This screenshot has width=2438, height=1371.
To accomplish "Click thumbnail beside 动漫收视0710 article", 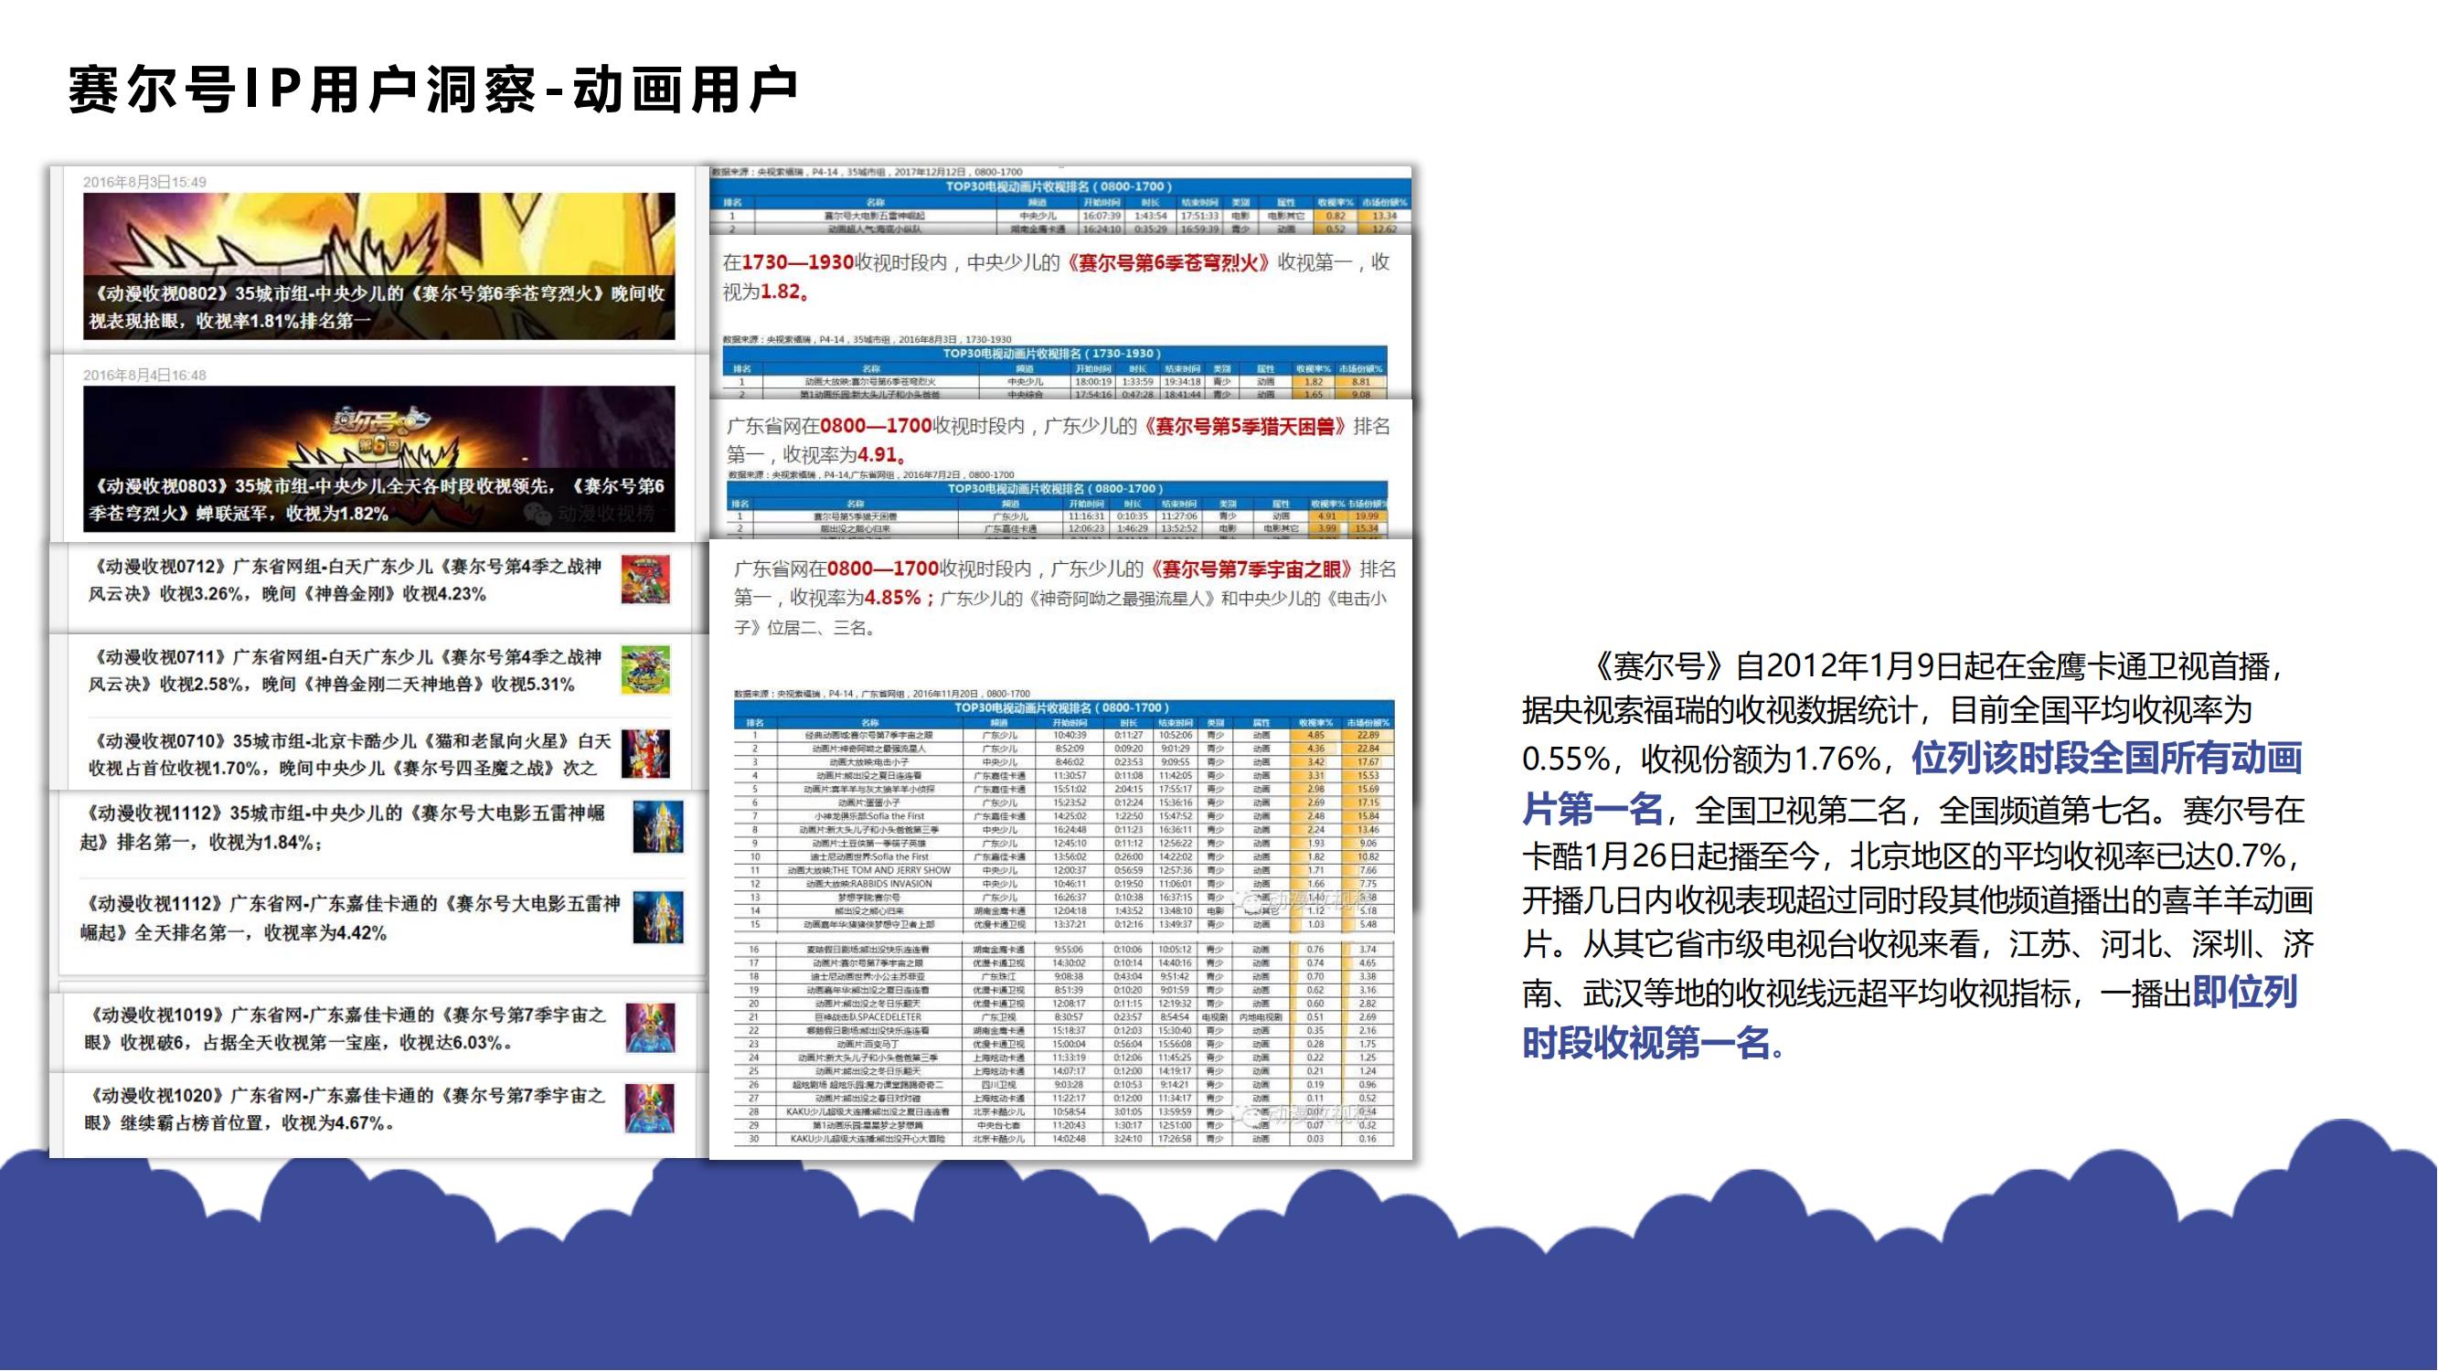I will pyautogui.click(x=645, y=753).
